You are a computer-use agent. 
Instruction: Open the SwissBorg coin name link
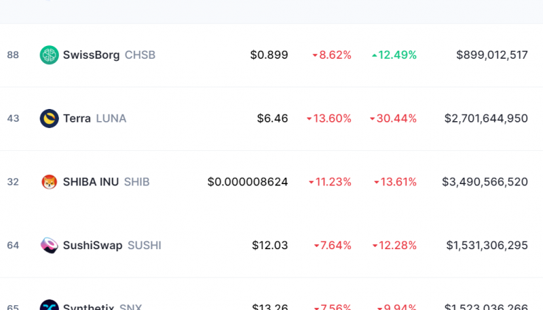(x=92, y=55)
